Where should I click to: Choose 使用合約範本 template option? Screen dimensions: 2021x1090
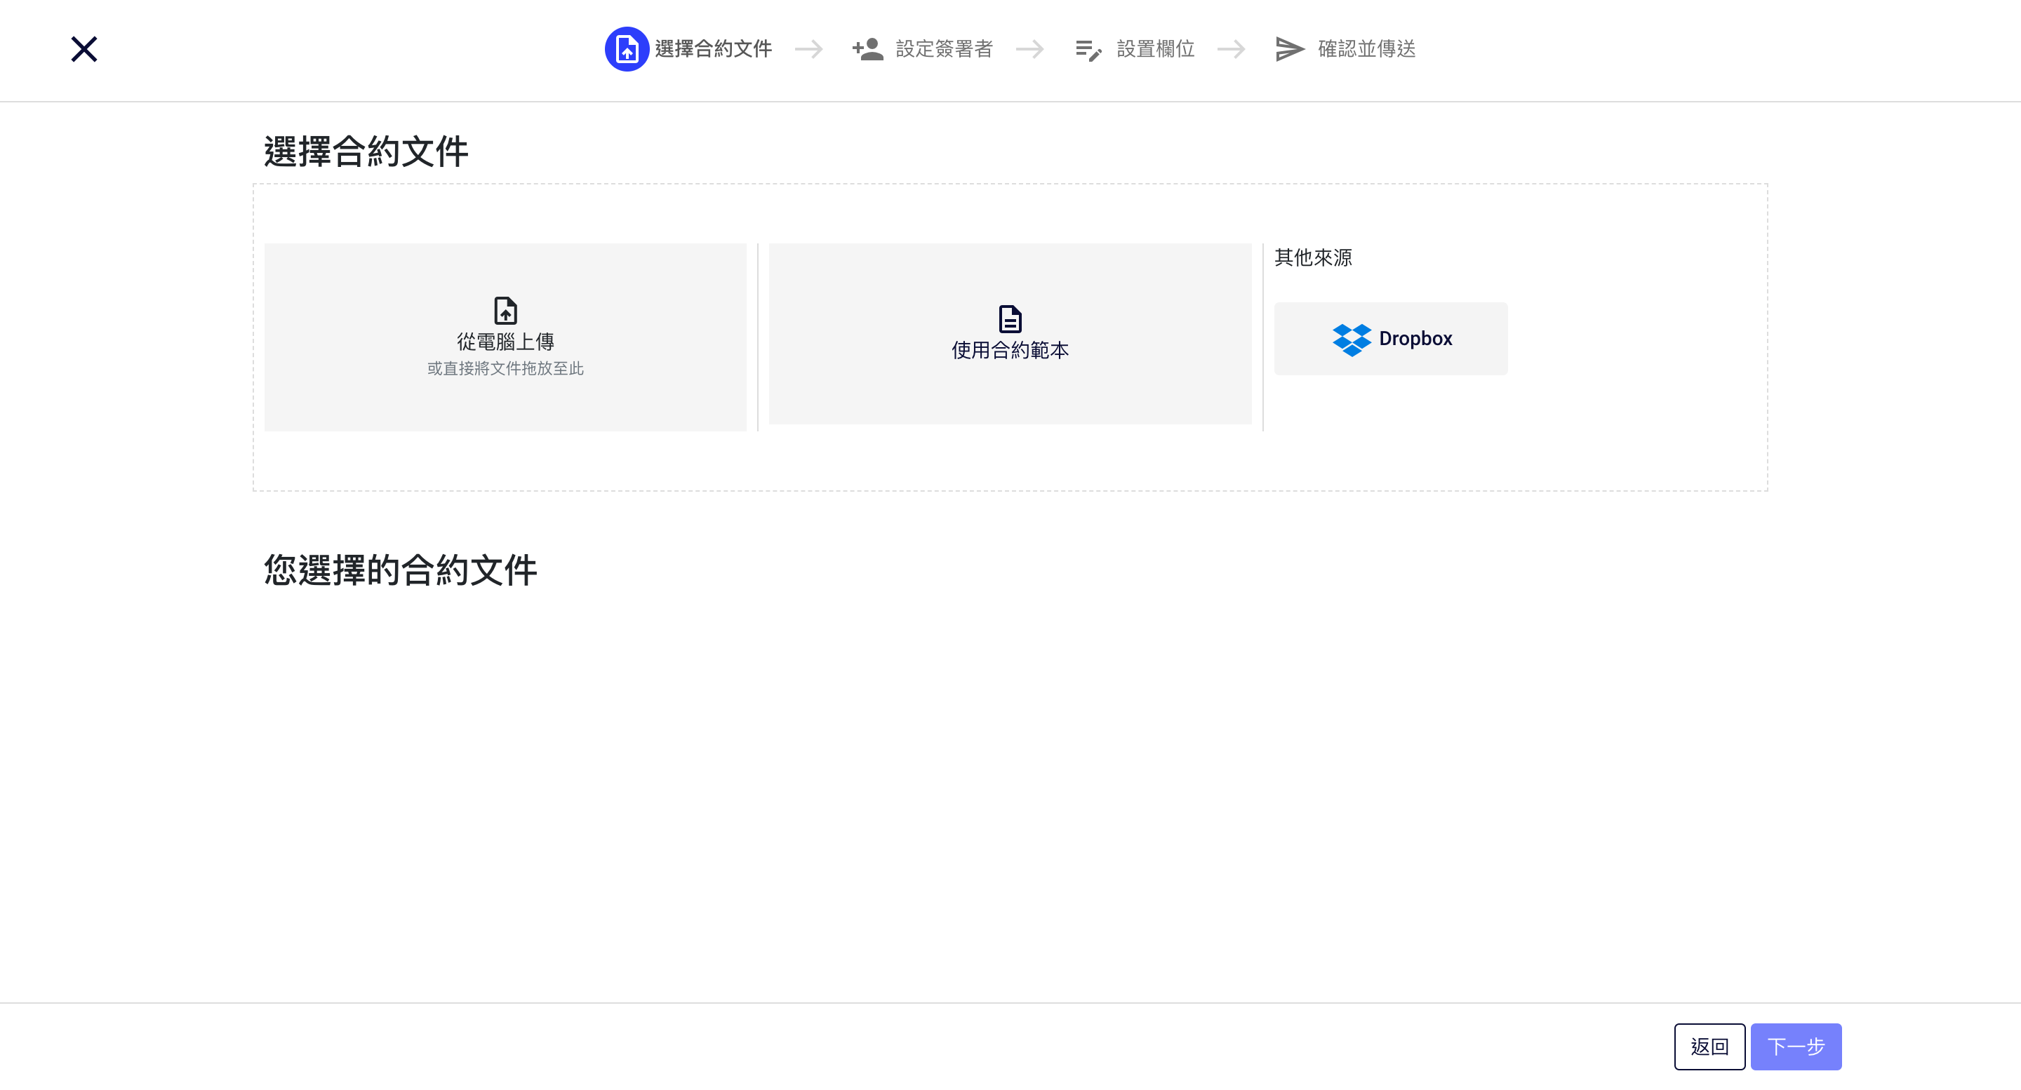1010,334
